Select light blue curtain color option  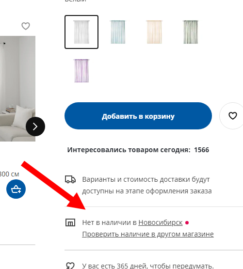click(x=118, y=32)
